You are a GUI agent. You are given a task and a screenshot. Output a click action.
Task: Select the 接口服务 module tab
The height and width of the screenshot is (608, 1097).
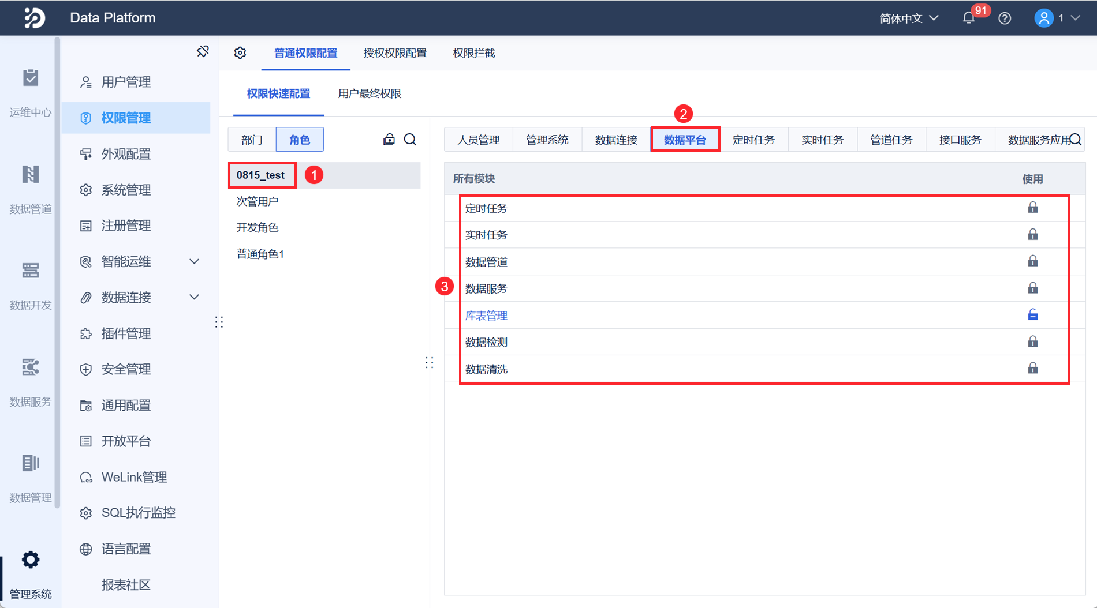(960, 140)
